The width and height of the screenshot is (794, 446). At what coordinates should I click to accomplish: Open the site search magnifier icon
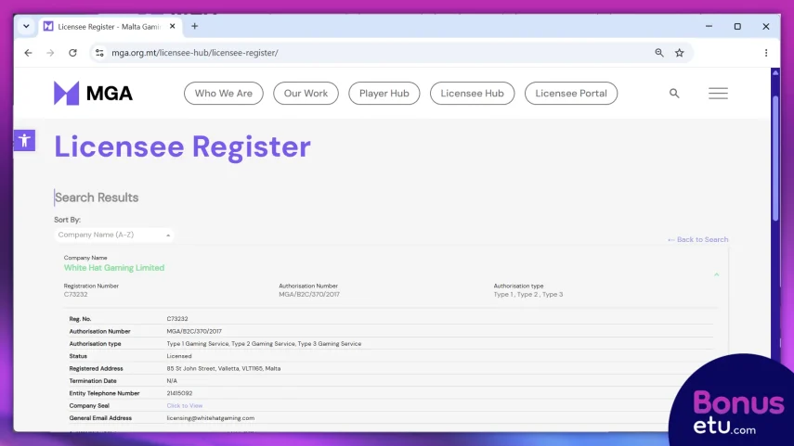coord(674,93)
